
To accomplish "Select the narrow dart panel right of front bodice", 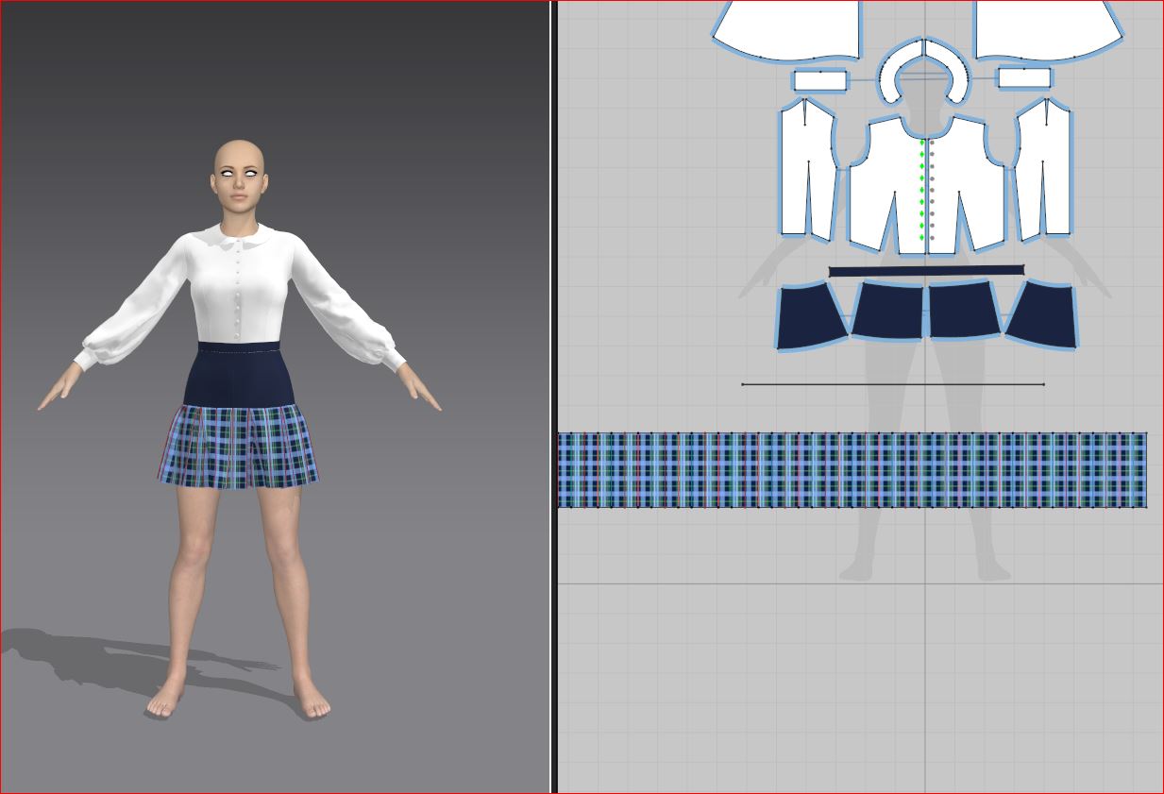I will pyautogui.click(x=1044, y=168).
